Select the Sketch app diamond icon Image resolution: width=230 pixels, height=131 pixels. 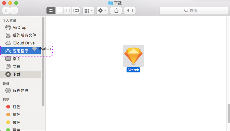point(133,56)
